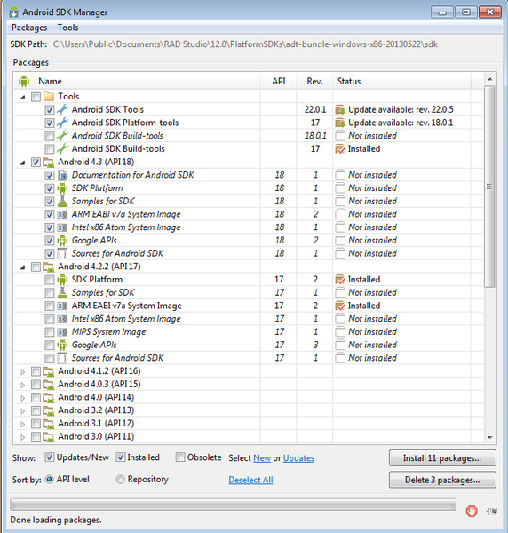Click the flask icon for Samples for SDK API 18
Screen dimensions: 508x533
[62, 201]
